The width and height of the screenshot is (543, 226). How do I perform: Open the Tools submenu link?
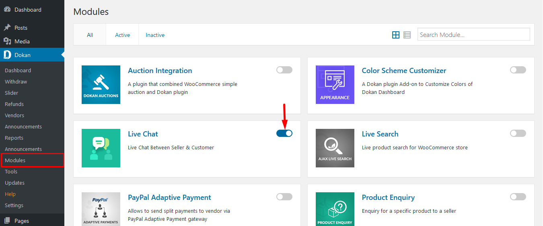tap(11, 171)
